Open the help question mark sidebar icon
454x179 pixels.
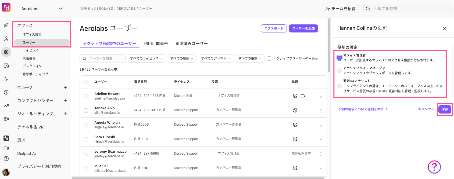point(6,159)
